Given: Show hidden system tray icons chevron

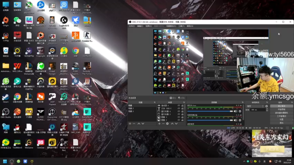Looking at the screenshot, I should click(x=244, y=161).
